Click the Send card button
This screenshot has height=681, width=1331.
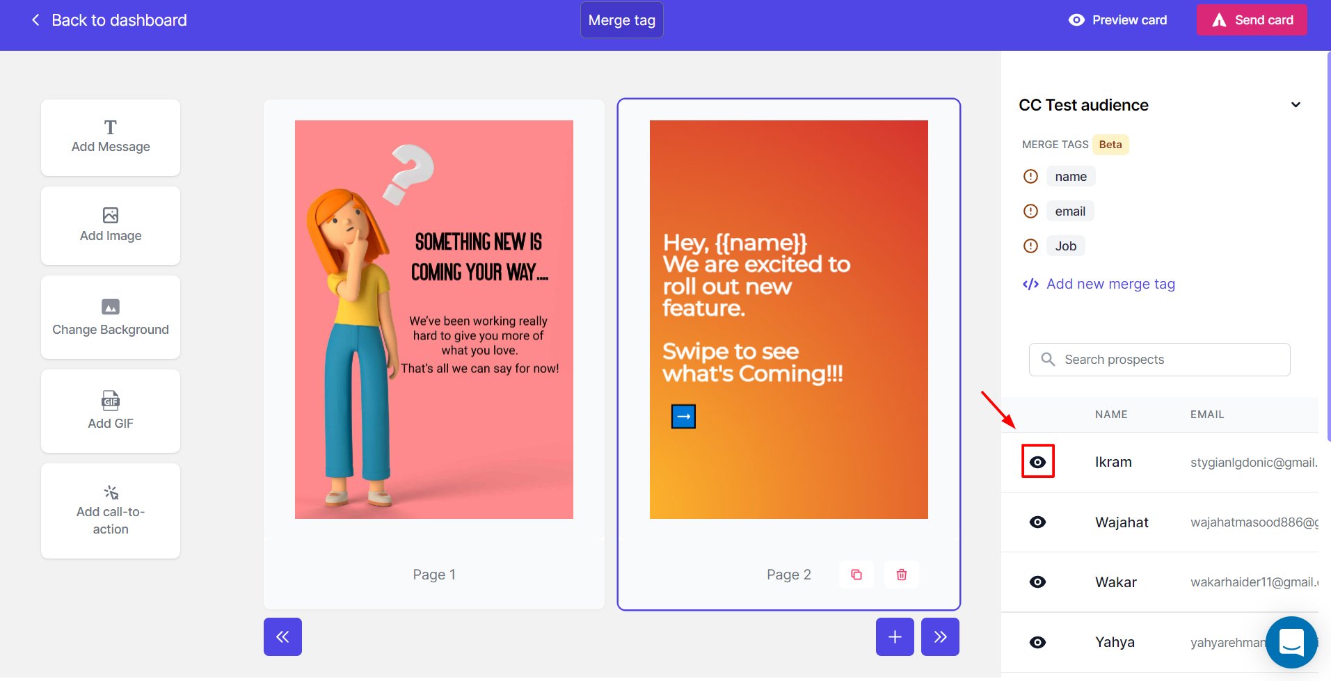pyautogui.click(x=1252, y=20)
